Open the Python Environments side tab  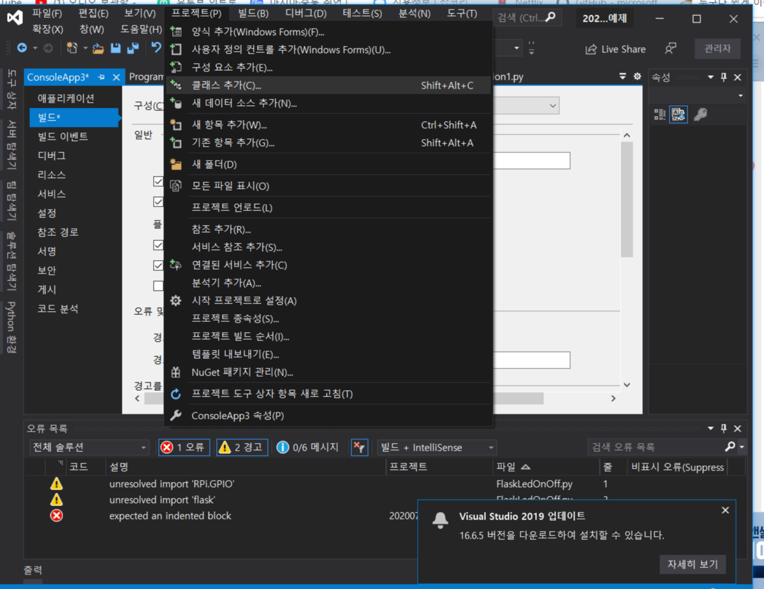11,326
